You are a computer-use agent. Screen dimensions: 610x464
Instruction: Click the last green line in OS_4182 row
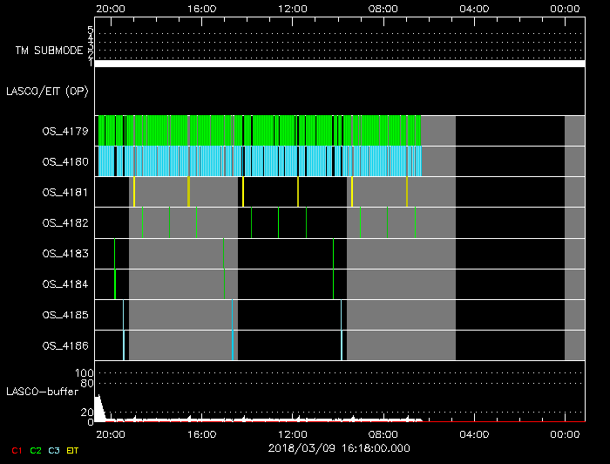pyautogui.click(x=415, y=222)
